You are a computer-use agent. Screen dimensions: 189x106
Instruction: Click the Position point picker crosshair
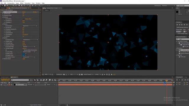pyautogui.click(x=24, y=19)
